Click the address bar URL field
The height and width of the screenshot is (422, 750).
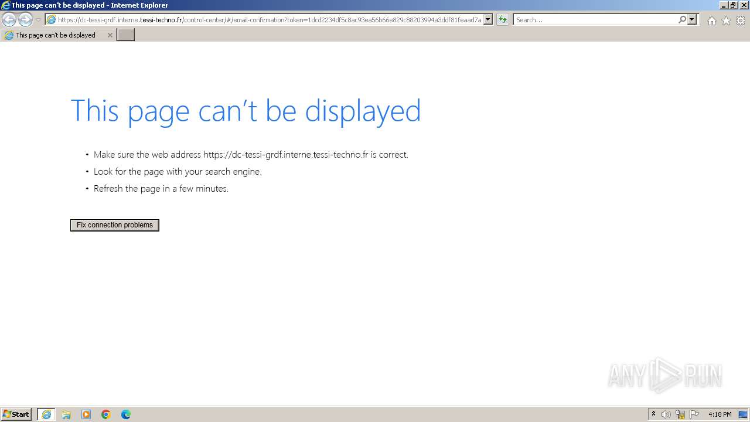(269, 19)
